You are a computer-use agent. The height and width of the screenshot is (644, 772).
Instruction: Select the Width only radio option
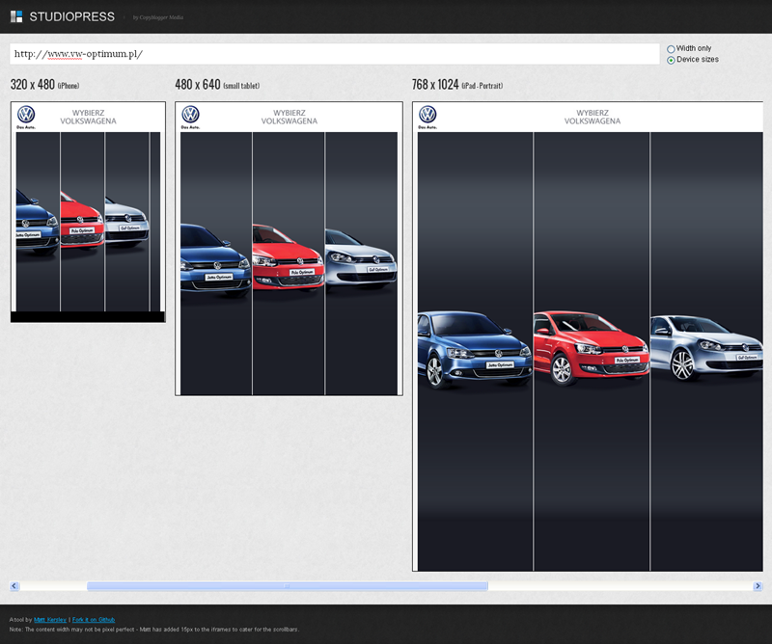coord(671,48)
